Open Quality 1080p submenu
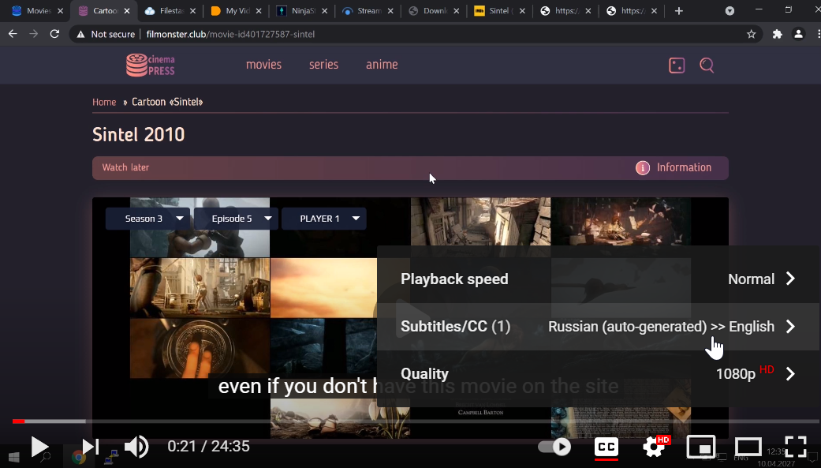This screenshot has height=468, width=821. (x=598, y=373)
